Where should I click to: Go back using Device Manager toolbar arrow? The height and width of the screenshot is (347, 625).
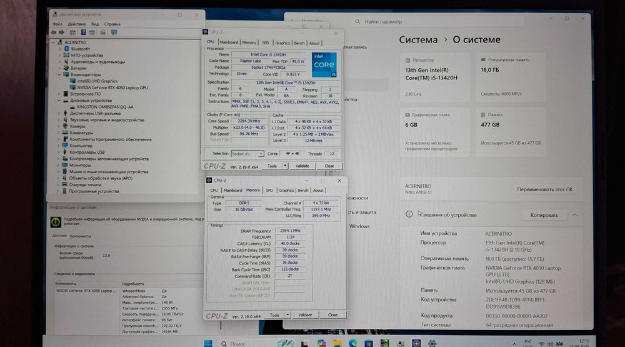(x=53, y=33)
